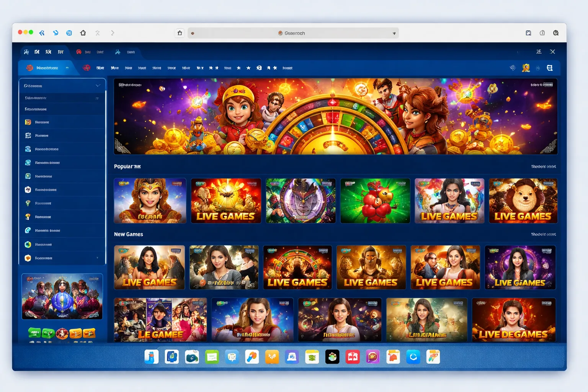The width and height of the screenshot is (588, 392).
Task: Open the link right of the Popular heading
Action: point(544,167)
